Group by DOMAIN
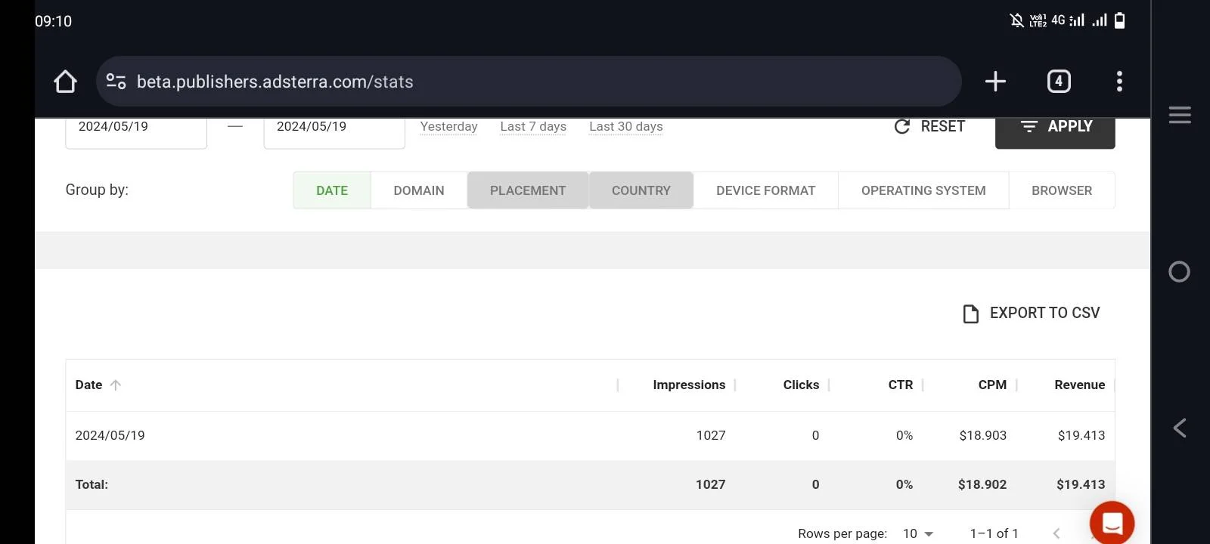 [419, 190]
